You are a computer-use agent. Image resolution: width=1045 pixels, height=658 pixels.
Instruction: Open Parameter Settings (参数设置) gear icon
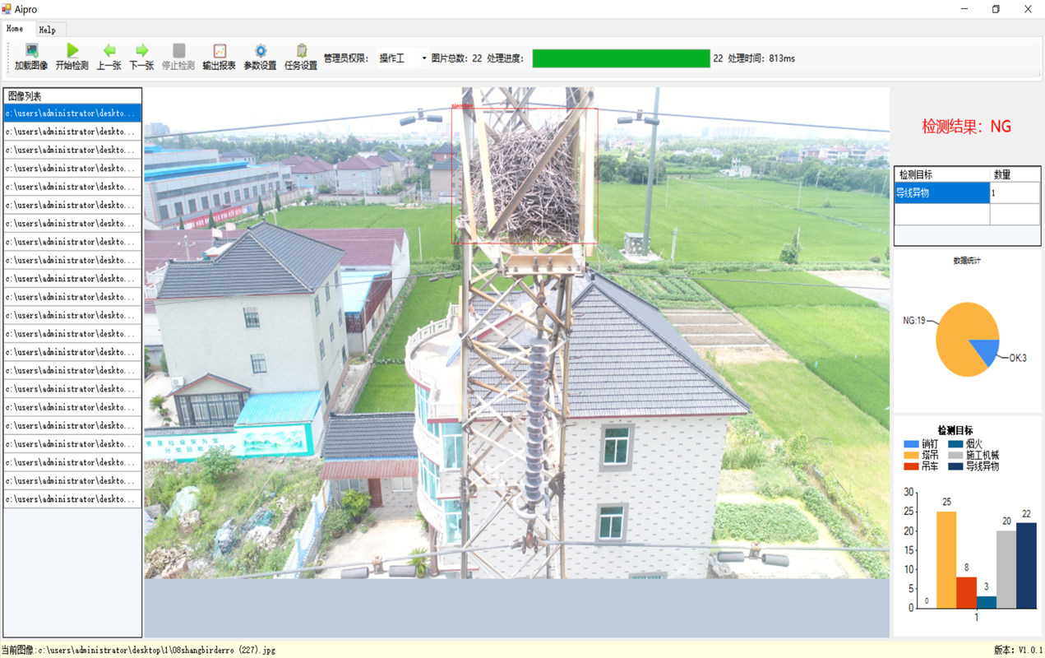(260, 51)
